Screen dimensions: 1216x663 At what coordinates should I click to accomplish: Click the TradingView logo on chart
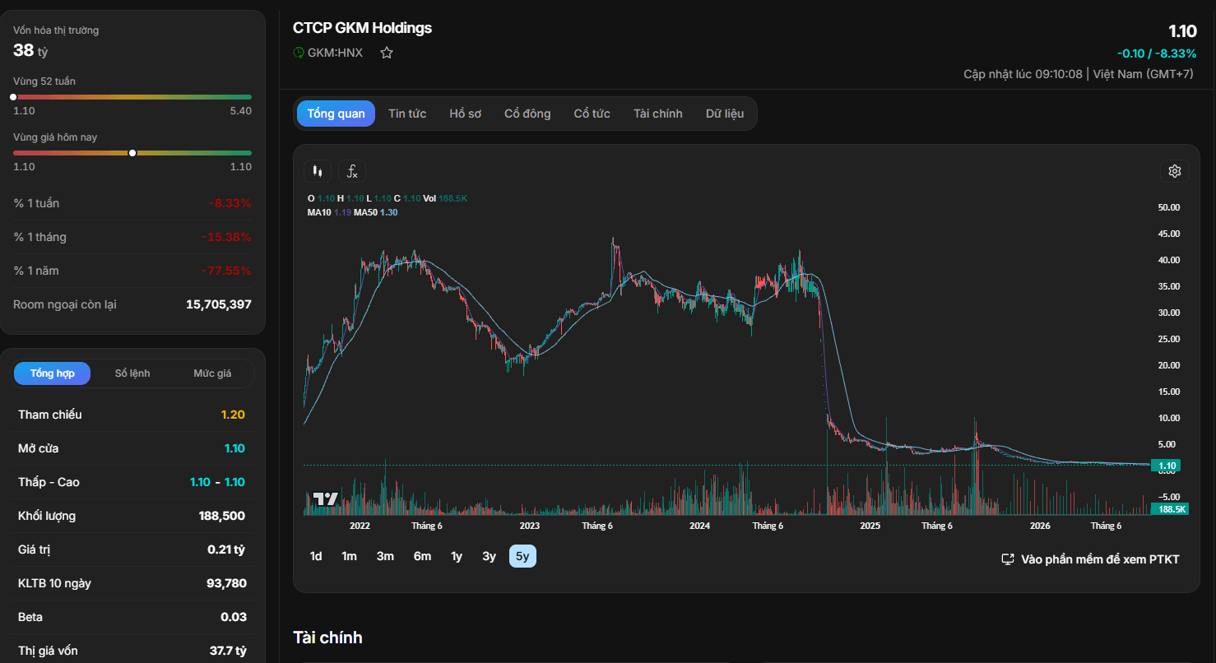click(325, 499)
